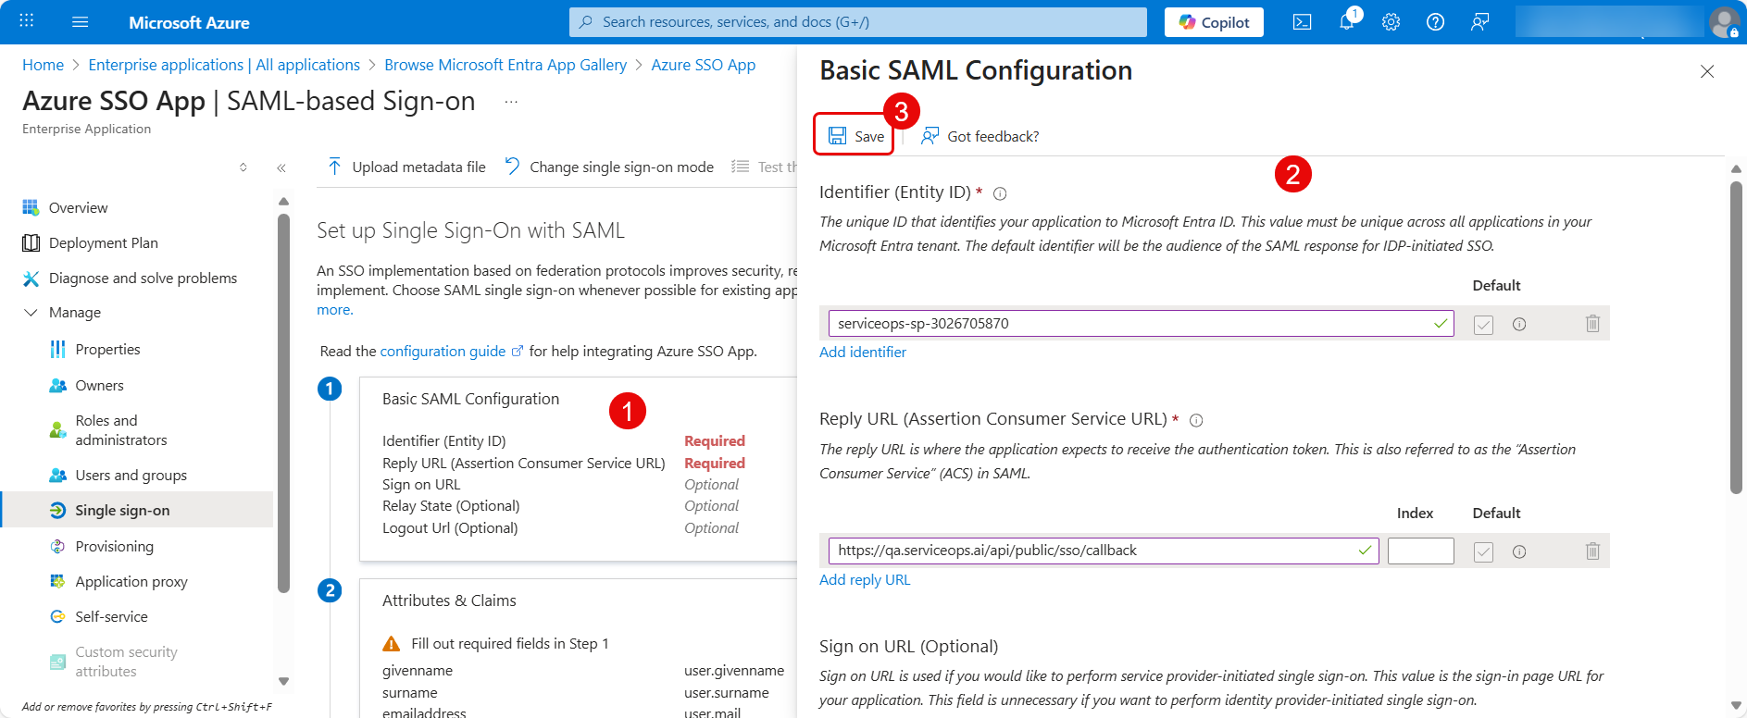The image size is (1747, 718).
Task: Toggle the Default checkbox for reply URL
Action: pos(1483,552)
